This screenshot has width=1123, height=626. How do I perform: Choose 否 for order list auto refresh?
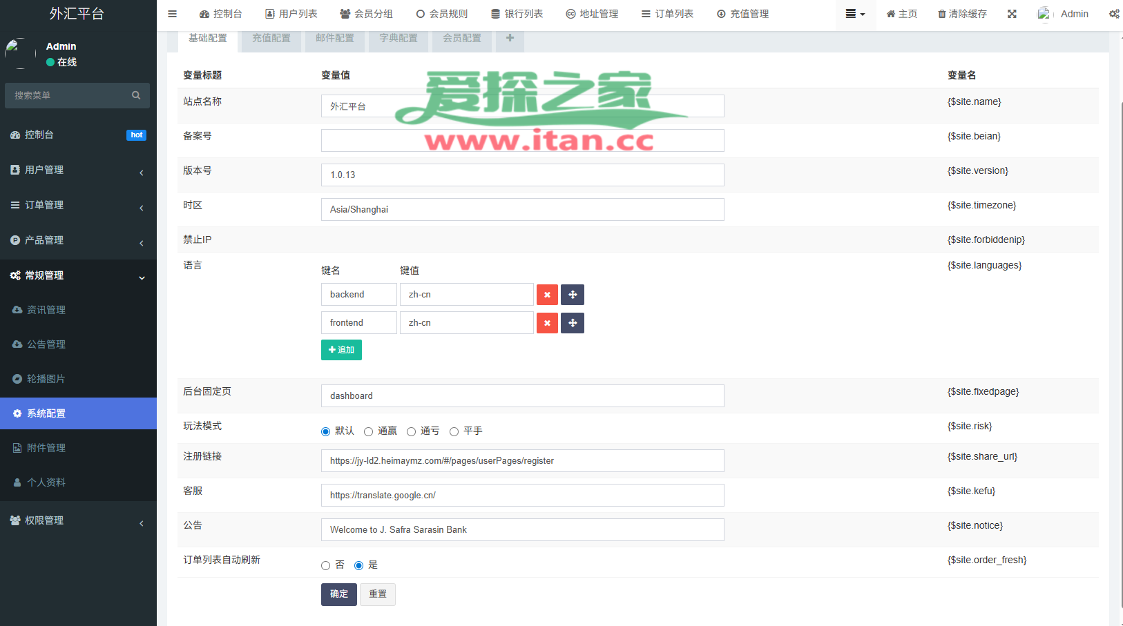(x=326, y=566)
